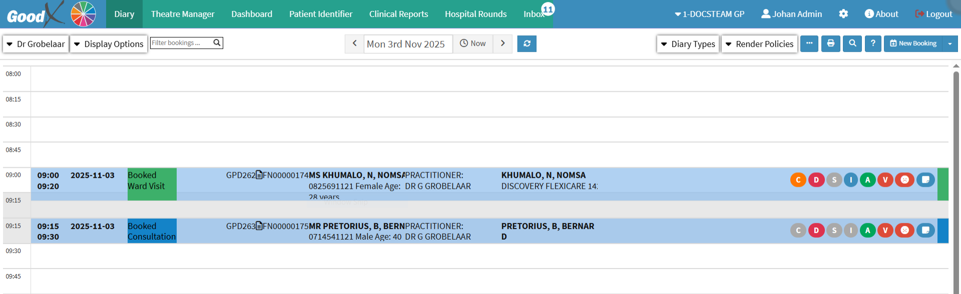This screenshot has height=294, width=961.
Task: Click the Filter bookings input field
Action: [181, 43]
